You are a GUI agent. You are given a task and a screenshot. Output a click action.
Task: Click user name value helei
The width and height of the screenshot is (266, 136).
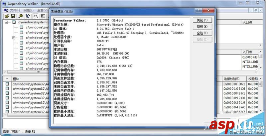click(100, 45)
